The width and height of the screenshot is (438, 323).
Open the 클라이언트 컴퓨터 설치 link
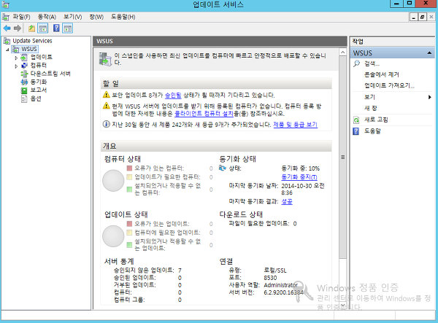204,114
